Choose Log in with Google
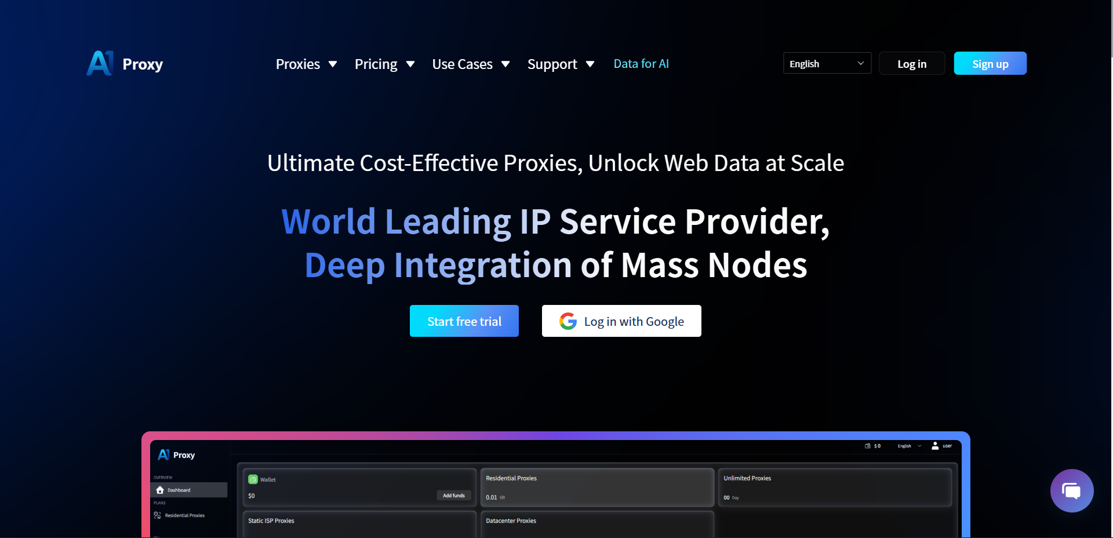This screenshot has width=1113, height=538. point(621,321)
